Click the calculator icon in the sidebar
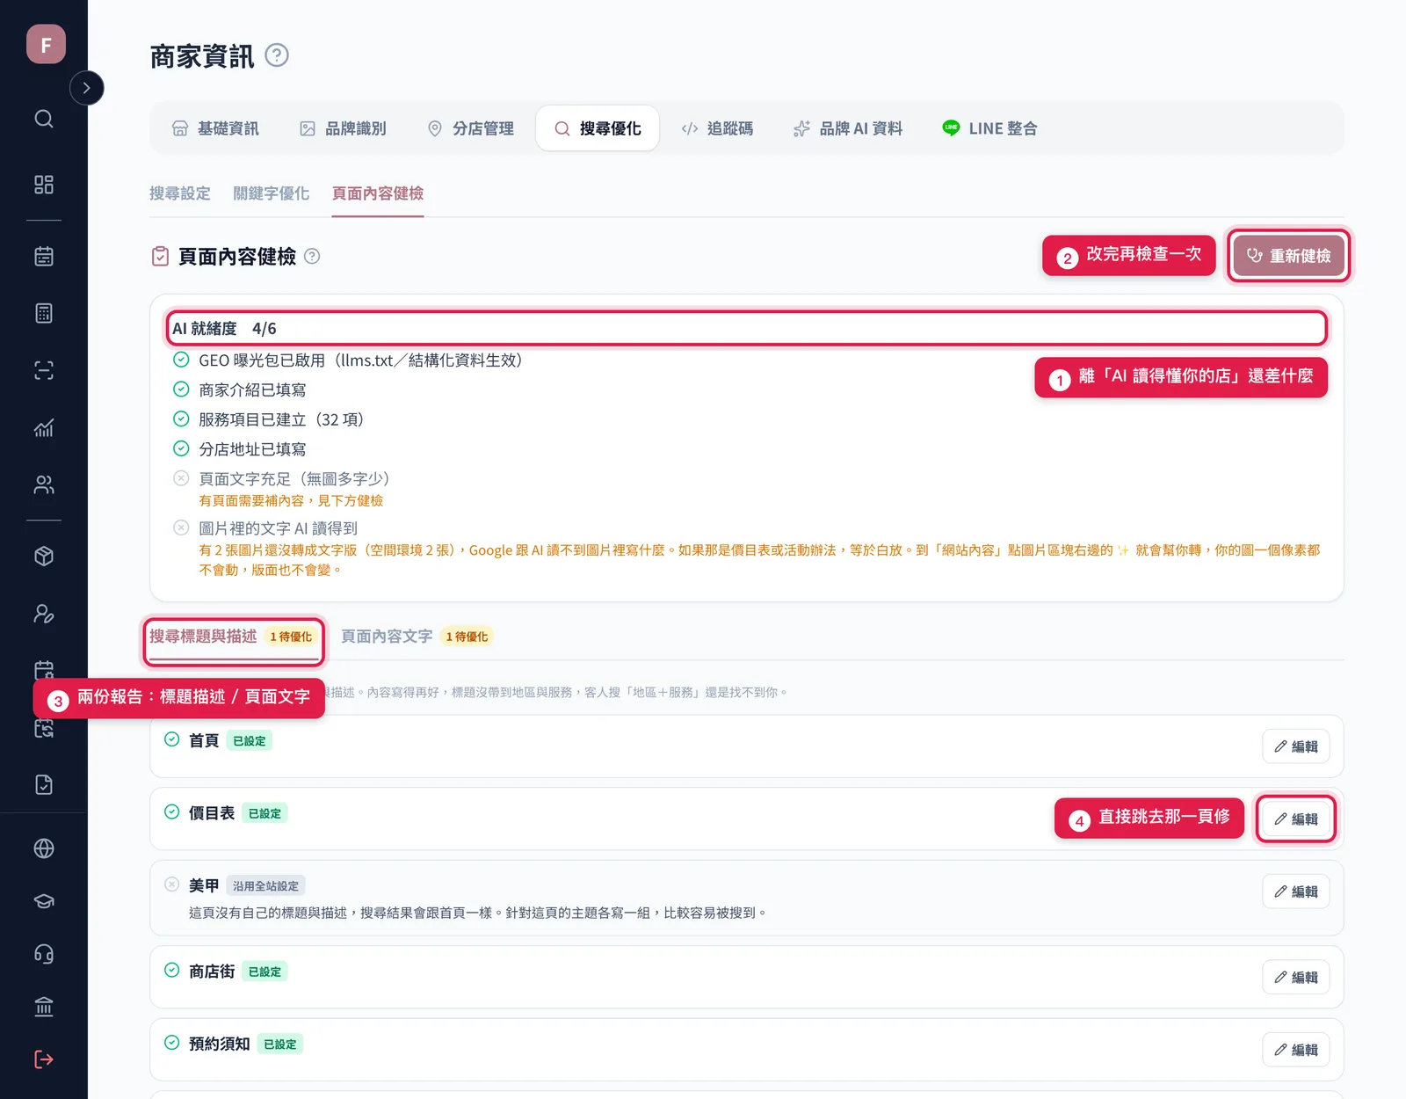This screenshot has width=1406, height=1099. (x=44, y=313)
